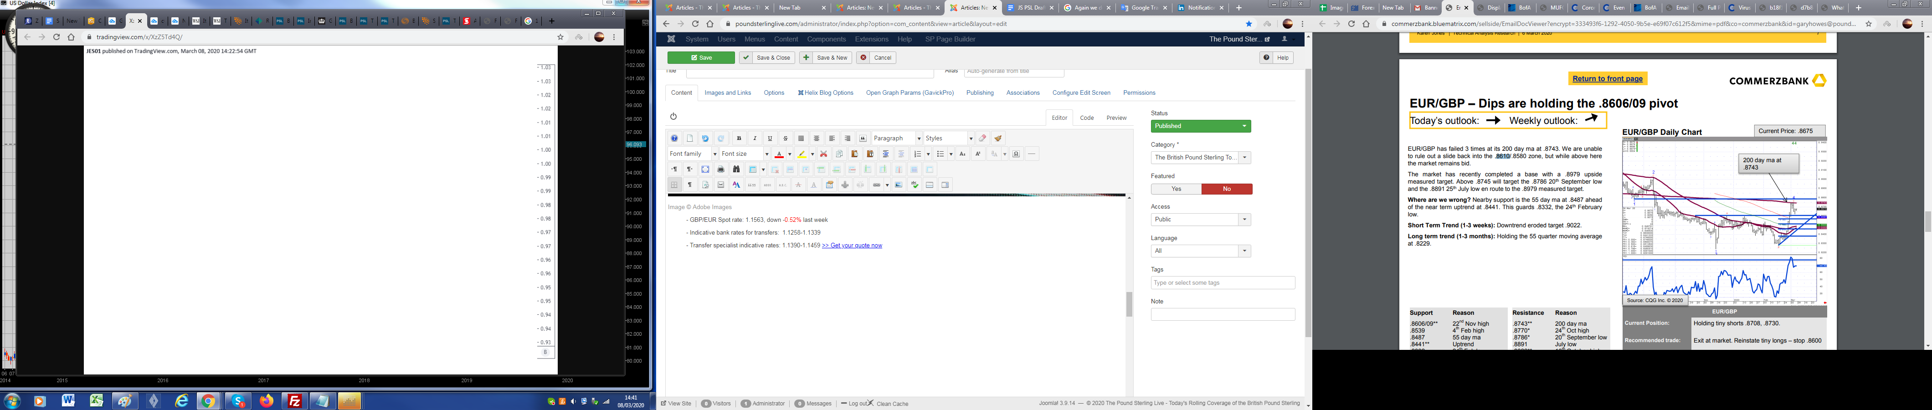Click the italic formatting icon
1932x410 pixels.
click(x=755, y=138)
